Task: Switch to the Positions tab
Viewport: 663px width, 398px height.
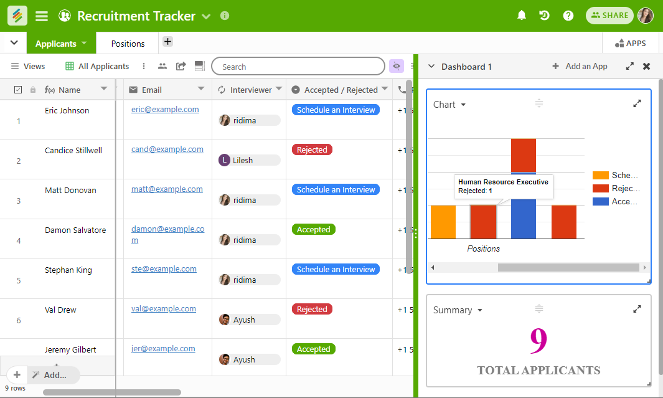Action: pos(128,44)
